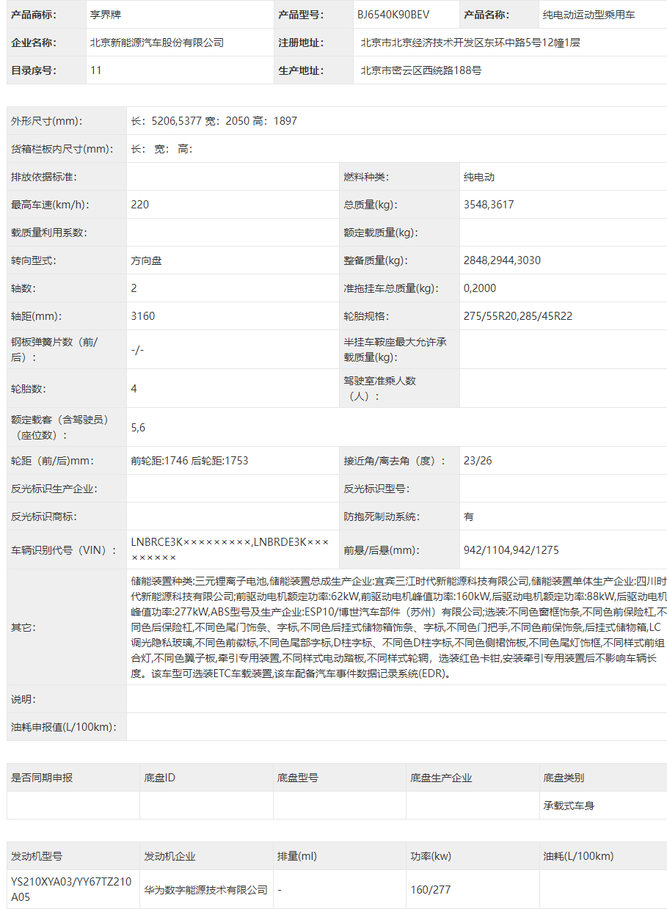
Task: Click the 储能装置种类 description paragraph
Action: 399,627
